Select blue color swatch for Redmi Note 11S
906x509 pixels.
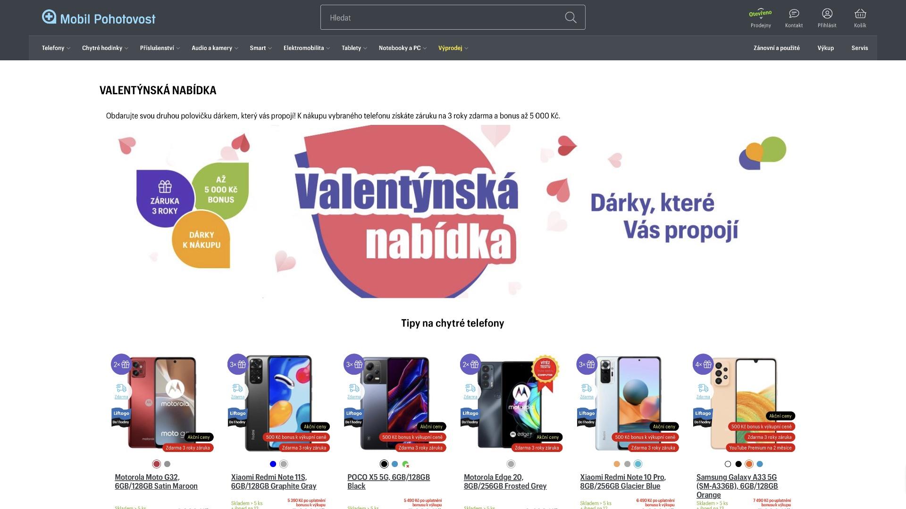273,464
